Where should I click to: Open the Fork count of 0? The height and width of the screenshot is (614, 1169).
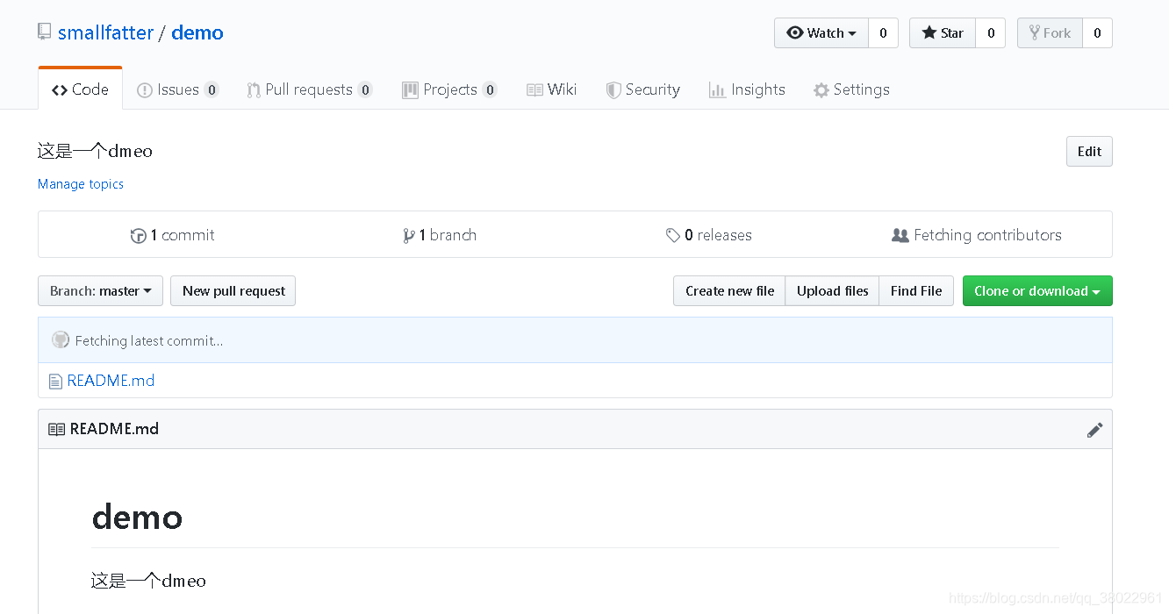(1097, 33)
